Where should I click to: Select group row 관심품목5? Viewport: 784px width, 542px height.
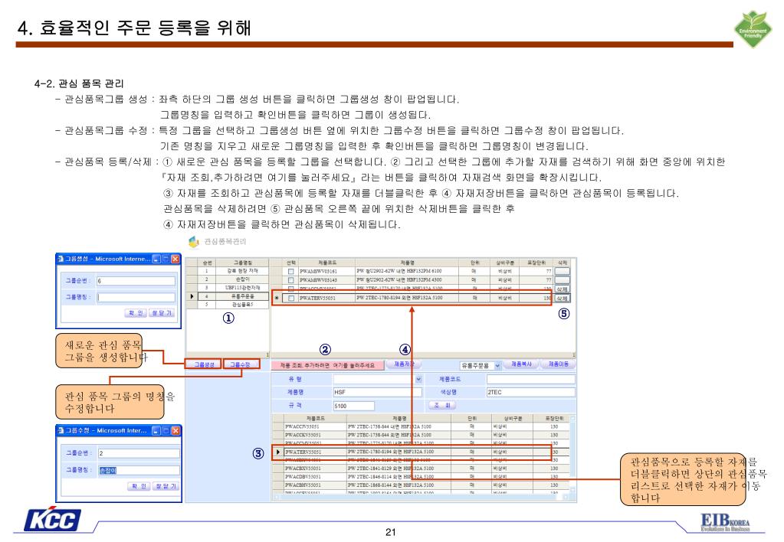click(x=228, y=304)
